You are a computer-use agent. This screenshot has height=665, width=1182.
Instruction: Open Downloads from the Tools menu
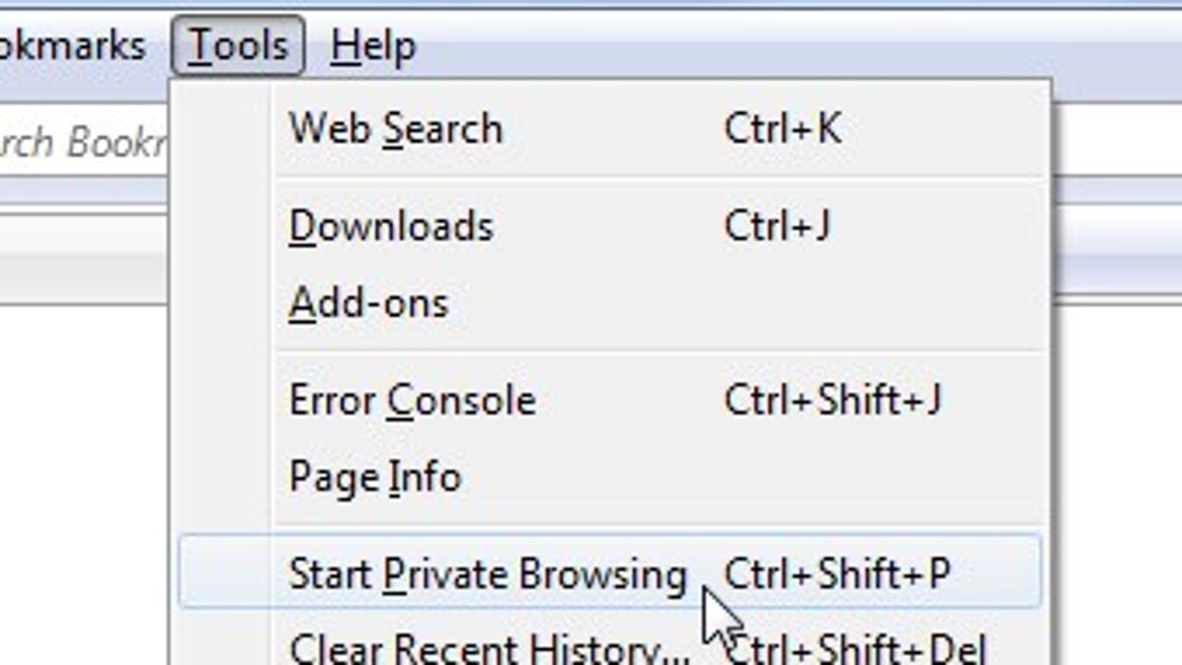(x=611, y=226)
